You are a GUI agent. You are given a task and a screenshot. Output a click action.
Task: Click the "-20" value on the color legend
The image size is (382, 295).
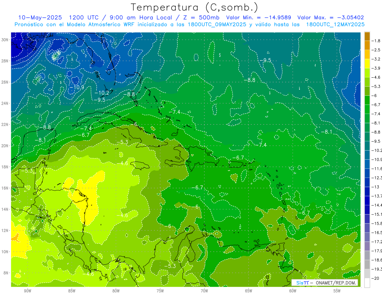click(x=376, y=278)
